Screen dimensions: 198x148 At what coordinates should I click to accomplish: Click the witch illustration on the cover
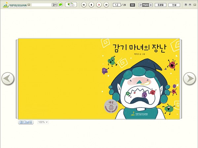(139, 89)
